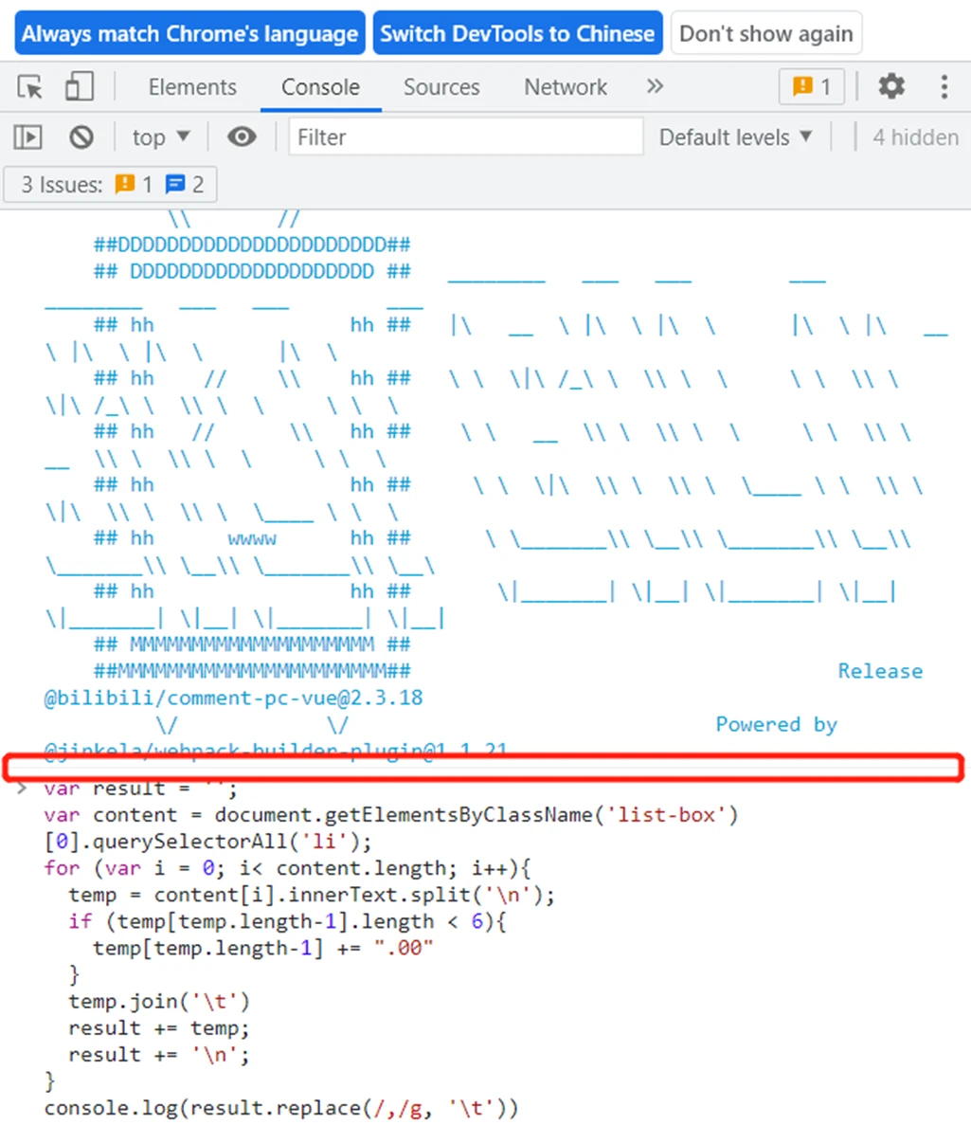Select the Release text in console log
The image size is (971, 1125).
pos(880,672)
